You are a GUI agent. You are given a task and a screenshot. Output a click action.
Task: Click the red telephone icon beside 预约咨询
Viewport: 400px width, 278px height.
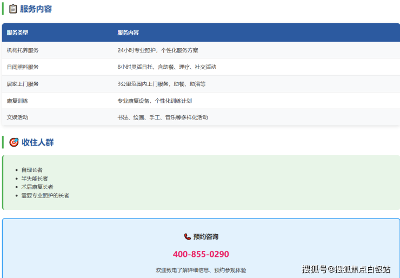tap(187, 237)
